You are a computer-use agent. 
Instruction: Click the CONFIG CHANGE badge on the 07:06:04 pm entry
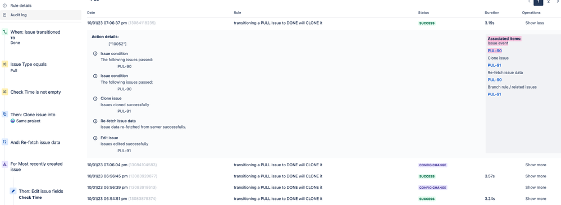(x=433, y=165)
